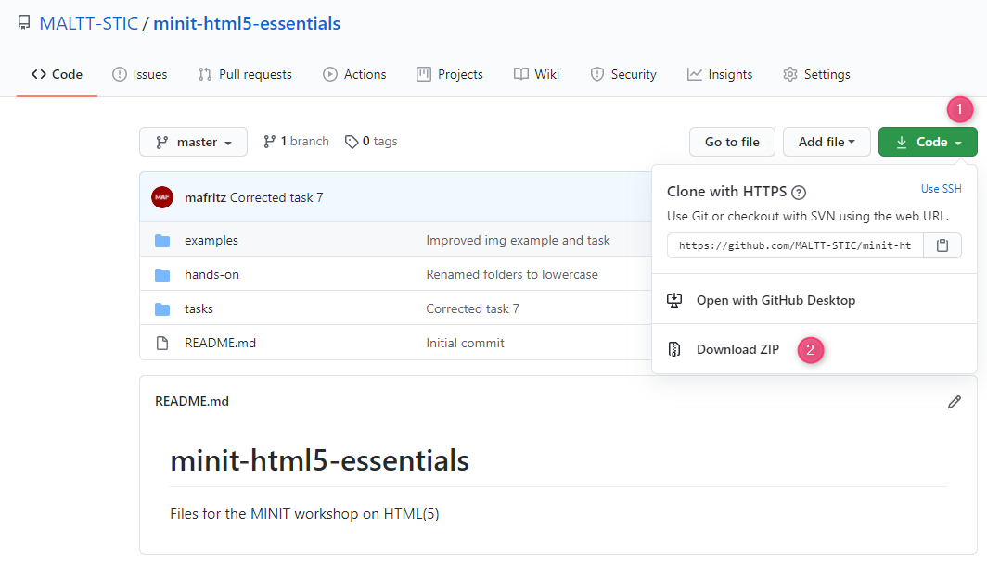This screenshot has height=565, width=987.
Task: Click the ZIP archive icon
Action: (x=674, y=349)
